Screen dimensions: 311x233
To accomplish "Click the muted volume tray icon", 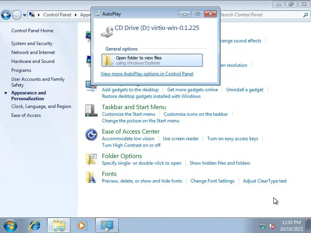I will click(271, 226).
